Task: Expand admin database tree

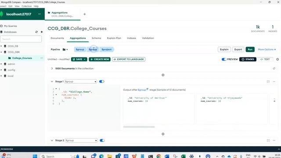Action: (1, 64)
